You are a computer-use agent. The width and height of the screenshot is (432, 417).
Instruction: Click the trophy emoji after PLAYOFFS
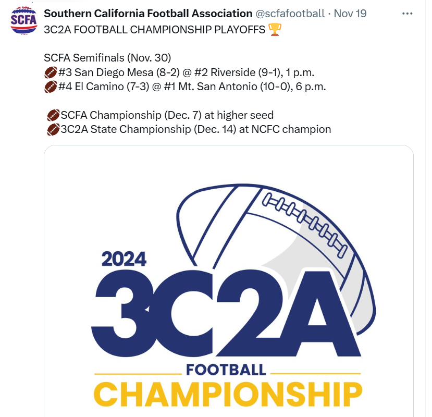(x=275, y=30)
